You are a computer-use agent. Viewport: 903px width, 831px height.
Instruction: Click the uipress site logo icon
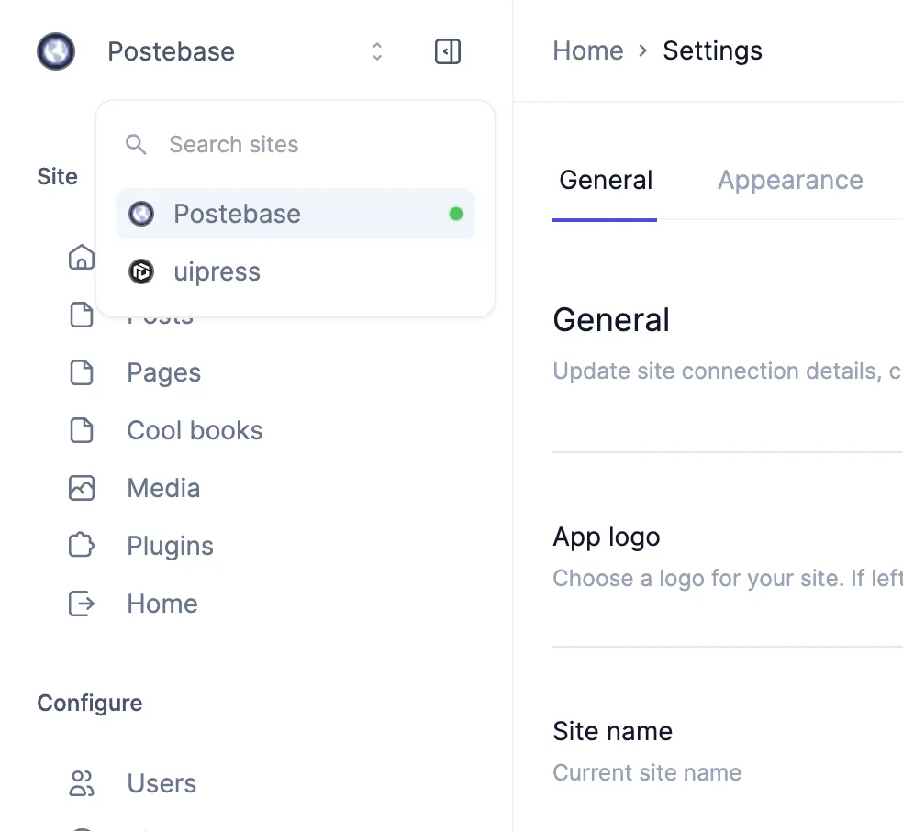141,271
